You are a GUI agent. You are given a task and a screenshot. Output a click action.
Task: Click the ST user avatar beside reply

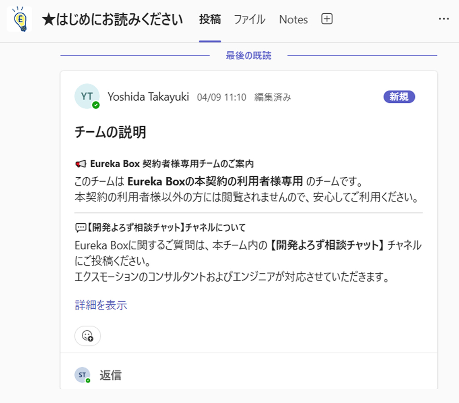[x=82, y=375]
